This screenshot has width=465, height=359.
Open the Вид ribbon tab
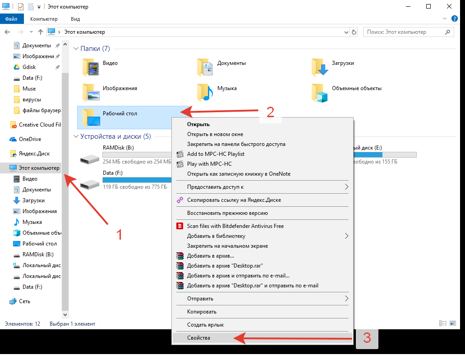[x=75, y=19]
